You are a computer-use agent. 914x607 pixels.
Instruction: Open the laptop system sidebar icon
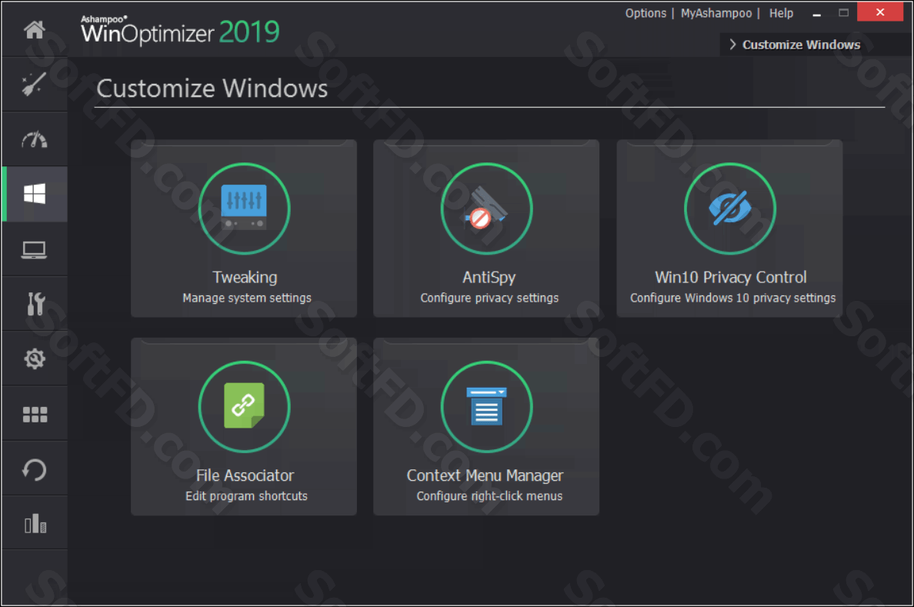pos(35,249)
